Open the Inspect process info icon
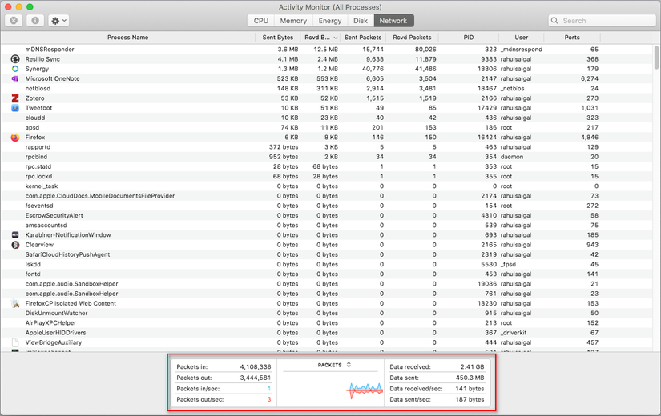The image size is (661, 416). coord(35,20)
